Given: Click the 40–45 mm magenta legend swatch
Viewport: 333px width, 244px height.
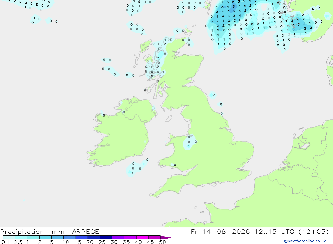Looking at the screenshot, I should [x=142, y=237].
